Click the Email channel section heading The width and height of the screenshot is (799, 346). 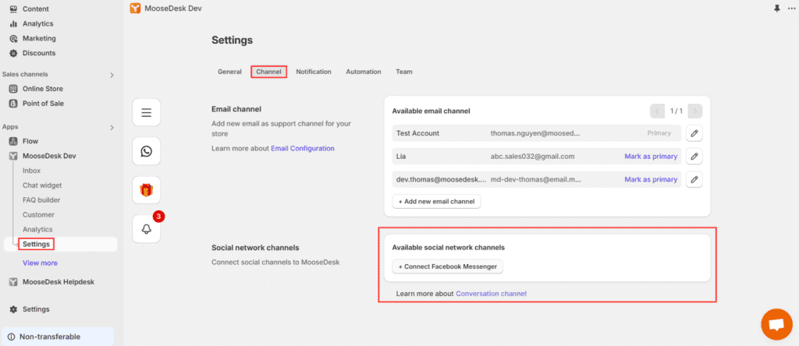(236, 109)
